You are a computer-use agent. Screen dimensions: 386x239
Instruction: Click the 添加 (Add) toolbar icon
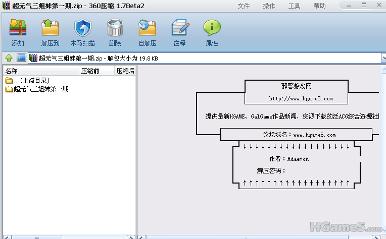pos(18,32)
